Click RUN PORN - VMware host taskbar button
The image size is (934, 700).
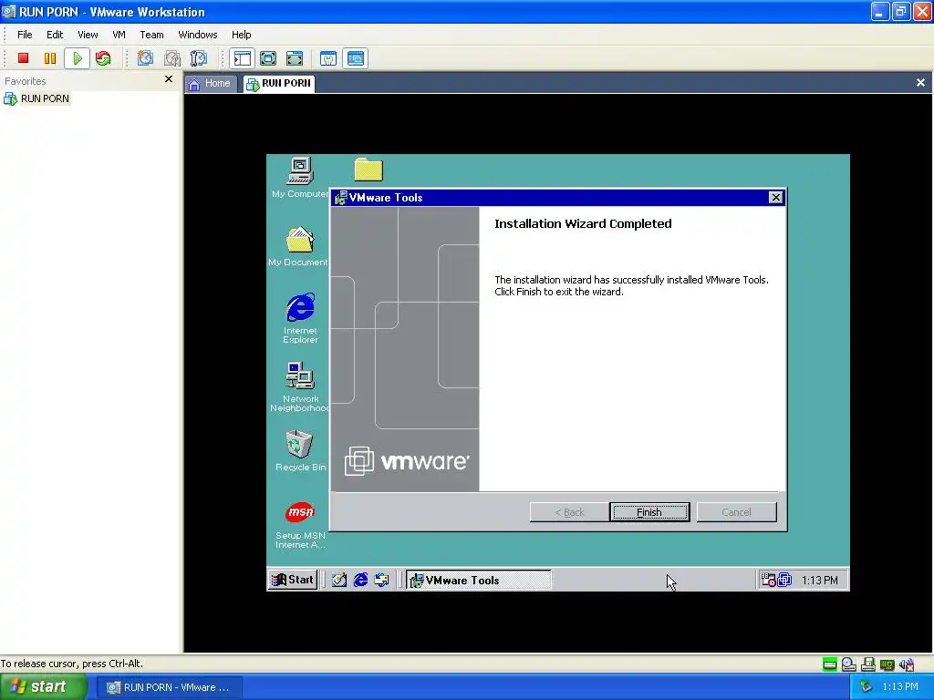click(x=170, y=687)
